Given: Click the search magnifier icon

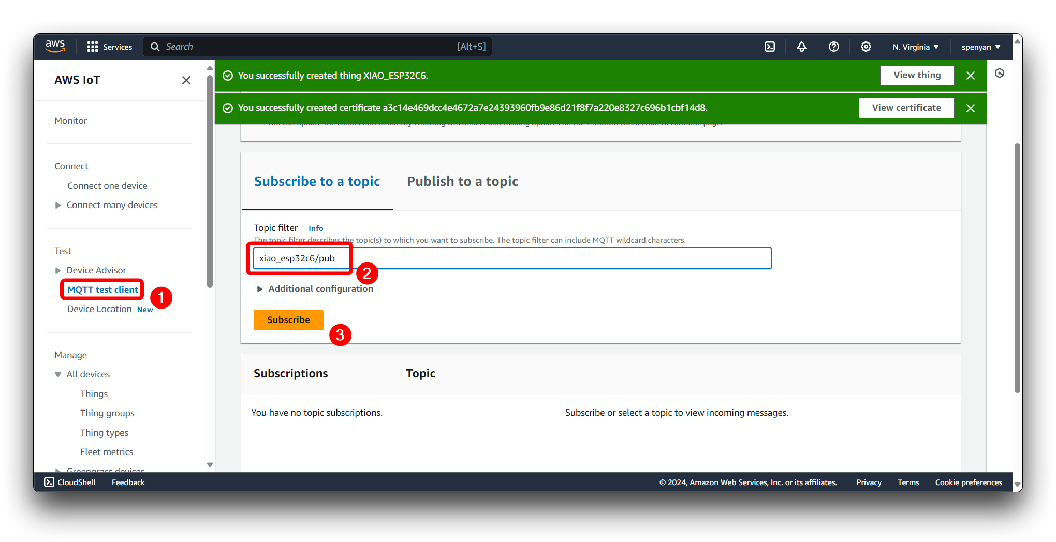Looking at the screenshot, I should click(x=155, y=47).
